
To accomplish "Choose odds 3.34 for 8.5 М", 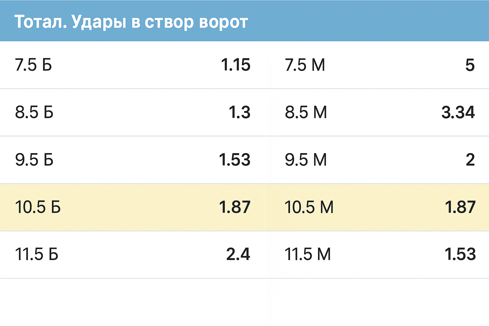I will tap(458, 112).
